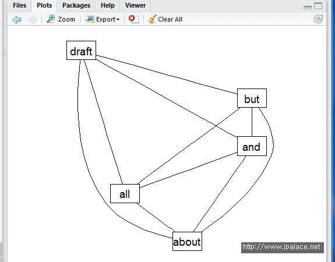Remove the current plot with red X
The image size is (335, 262).
[x=134, y=19]
